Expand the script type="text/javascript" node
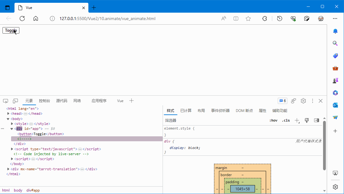The height and width of the screenshot is (194, 344). tap(12, 149)
